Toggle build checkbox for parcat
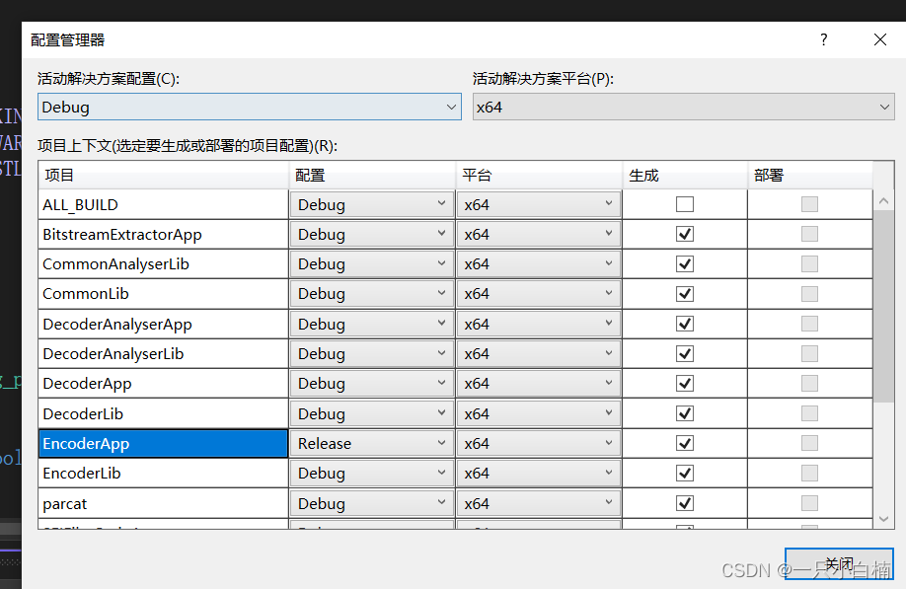This screenshot has height=589, width=906. click(685, 503)
